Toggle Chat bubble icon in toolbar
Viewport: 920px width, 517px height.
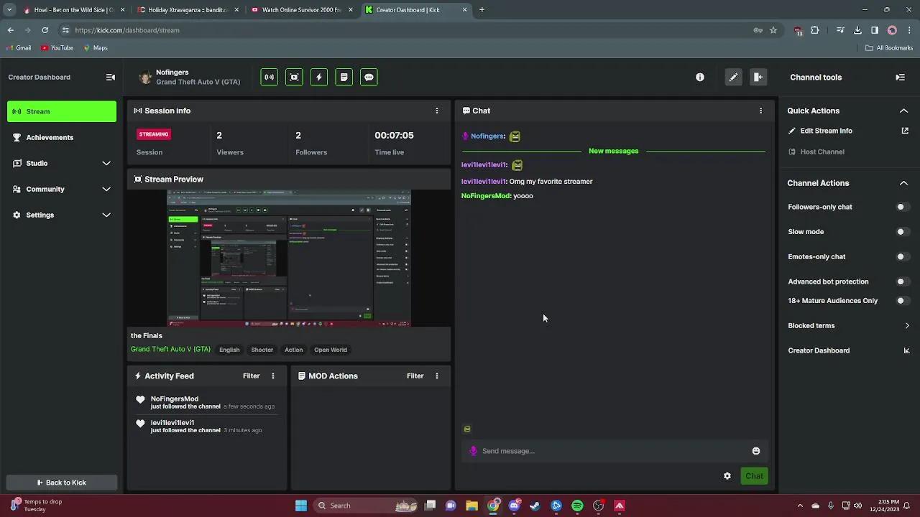click(369, 77)
